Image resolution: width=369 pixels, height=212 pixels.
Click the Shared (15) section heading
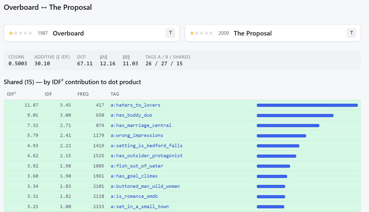[72, 82]
